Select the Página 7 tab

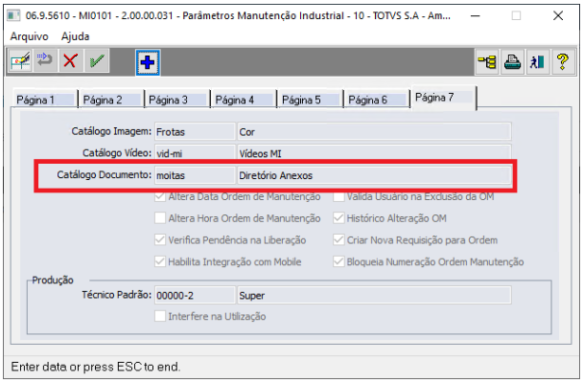443,98
